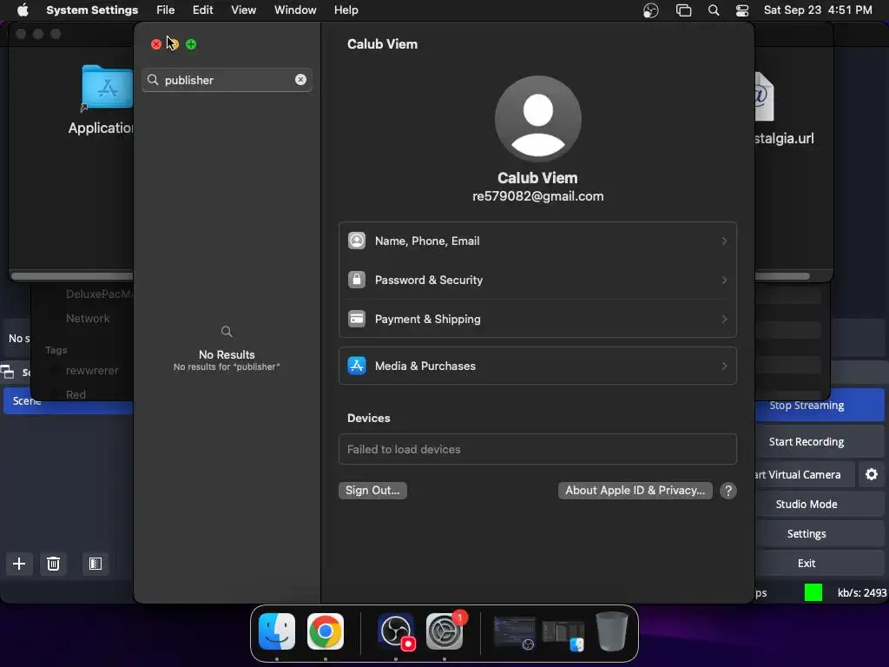Viewport: 889px width, 667px height.
Task: Open Finder from the Dock
Action: pos(277,631)
